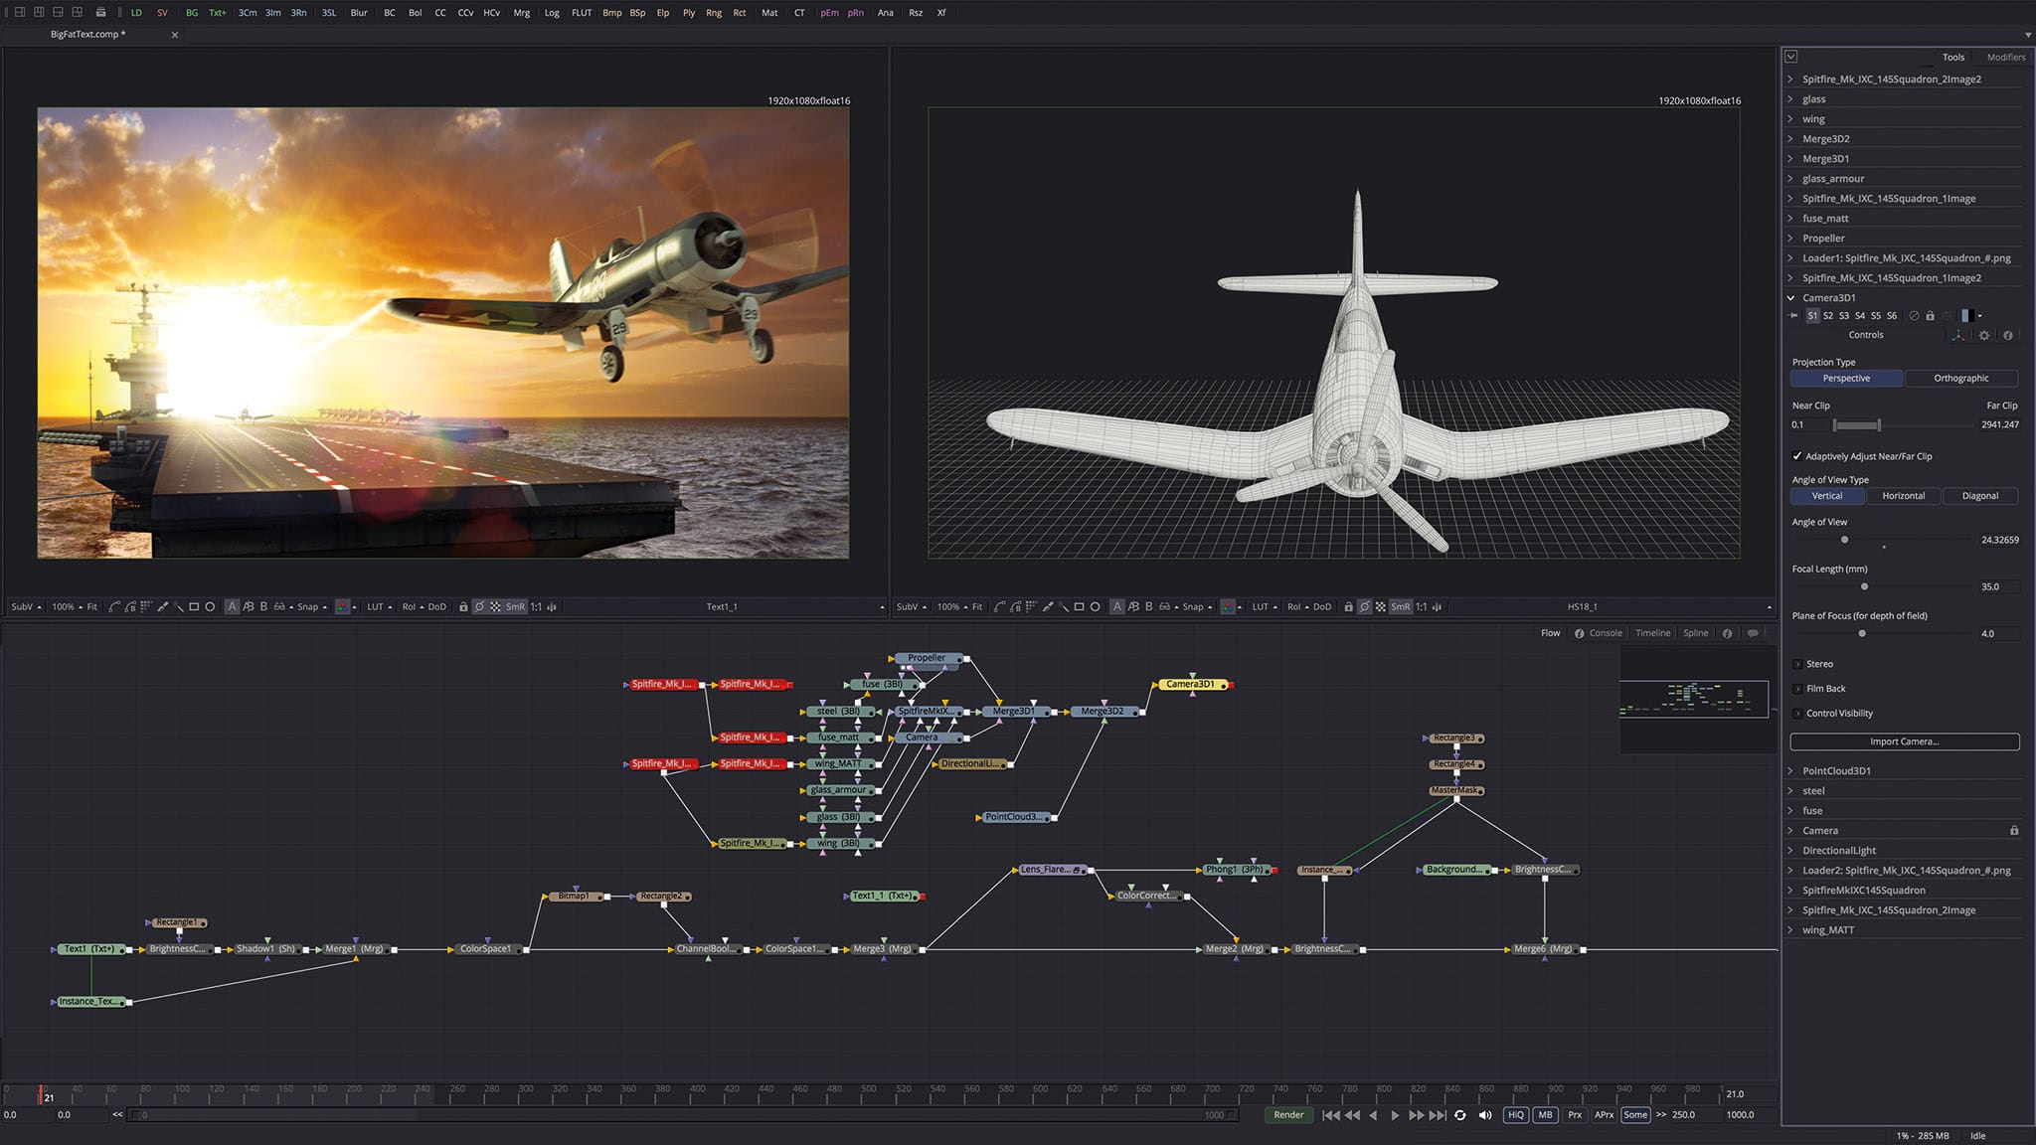Expand the Stereo section

[1797, 664]
